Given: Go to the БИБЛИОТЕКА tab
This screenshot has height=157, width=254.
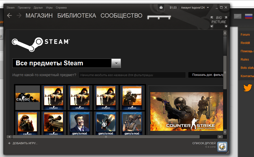Looking at the screenshot, I should click(77, 16).
